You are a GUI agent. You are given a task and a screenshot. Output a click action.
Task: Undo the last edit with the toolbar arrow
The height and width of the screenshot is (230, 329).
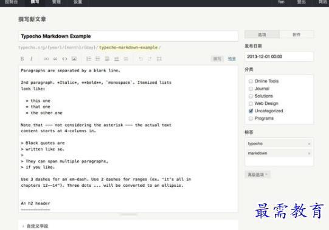pos(140,59)
